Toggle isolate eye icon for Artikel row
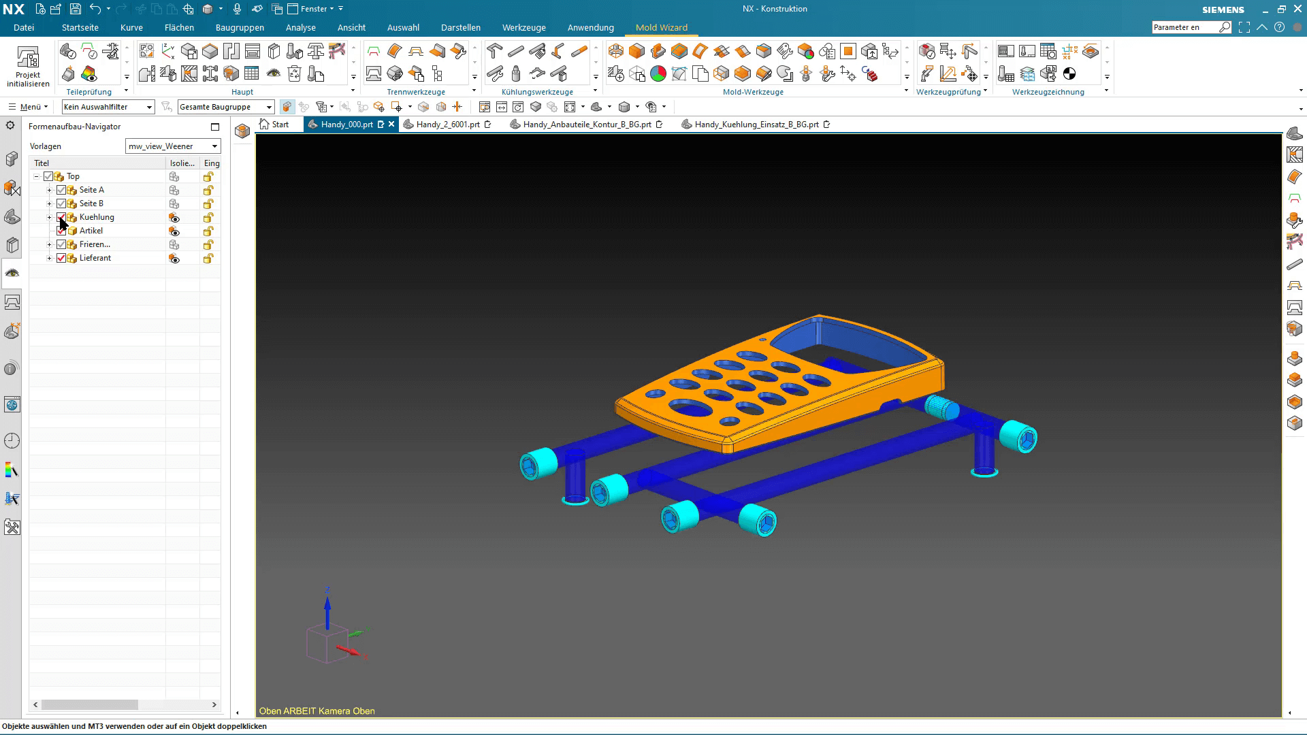Image resolution: width=1307 pixels, height=735 pixels. point(174,231)
